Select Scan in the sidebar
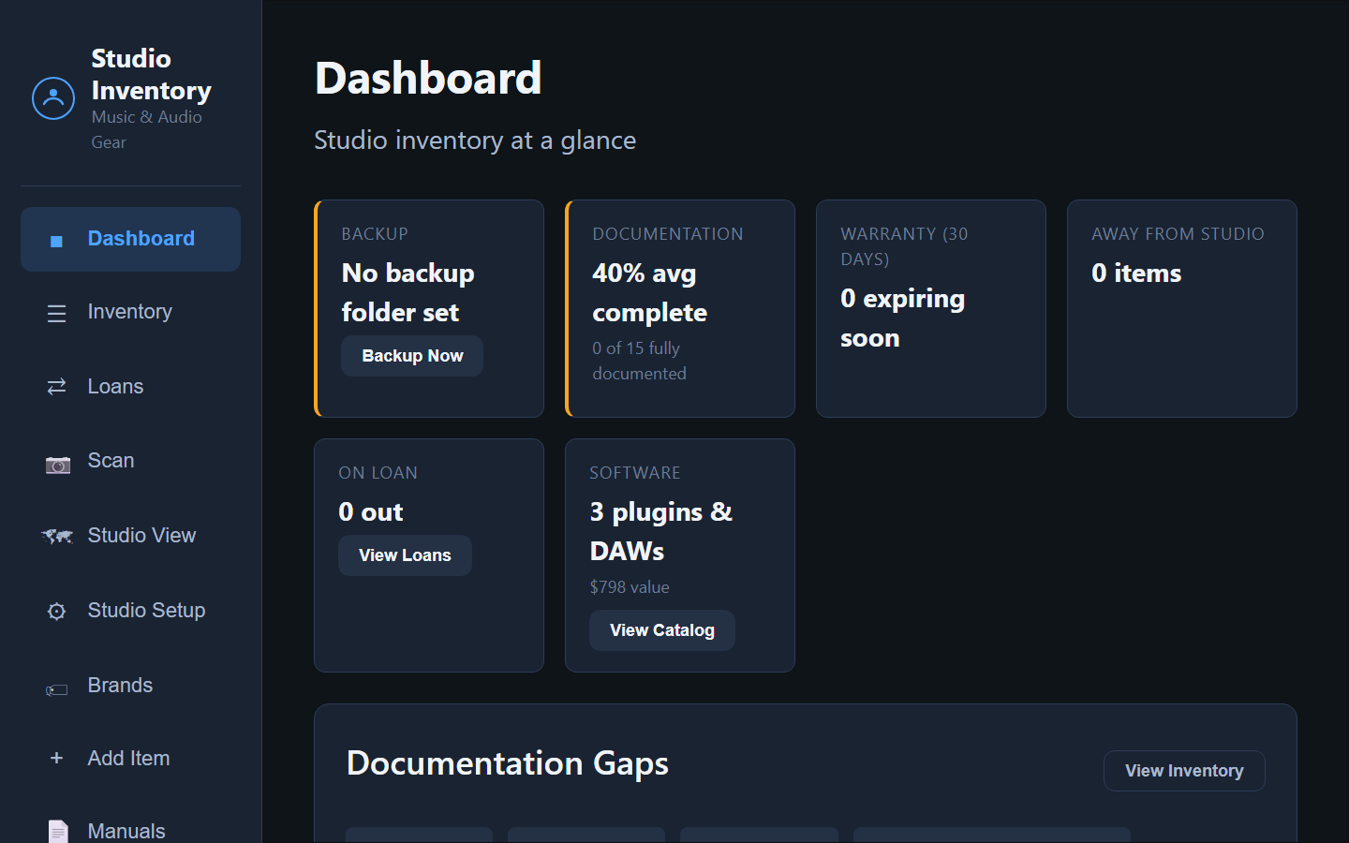The image size is (1349, 843). coord(130,461)
